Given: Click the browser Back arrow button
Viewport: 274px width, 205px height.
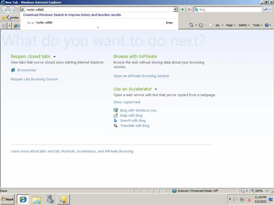Looking at the screenshot, I should 4,9.
